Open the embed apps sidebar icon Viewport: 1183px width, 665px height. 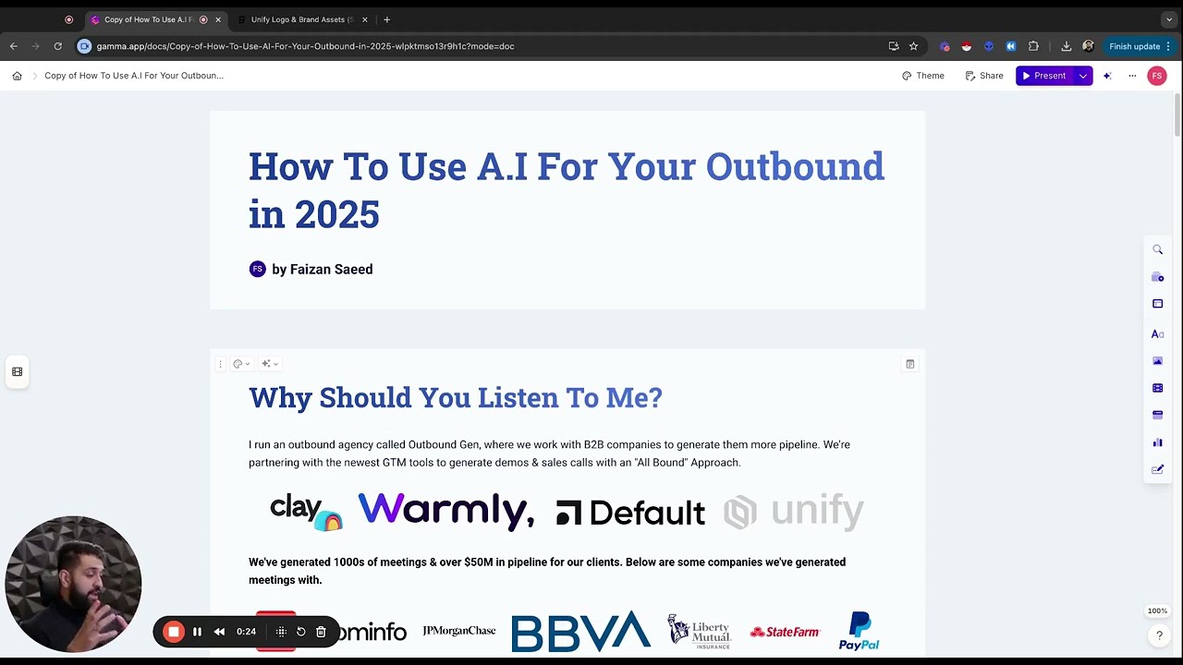click(1157, 415)
